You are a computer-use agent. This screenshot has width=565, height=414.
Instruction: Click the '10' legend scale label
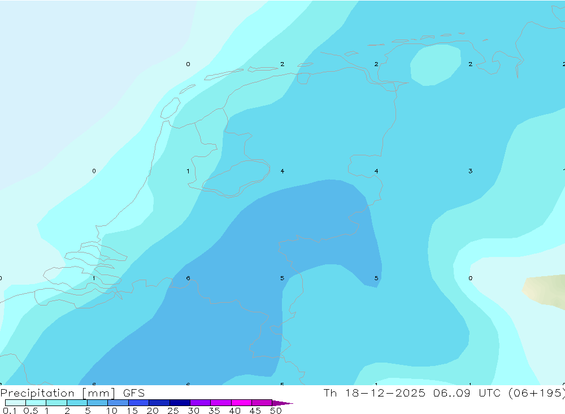(112, 411)
